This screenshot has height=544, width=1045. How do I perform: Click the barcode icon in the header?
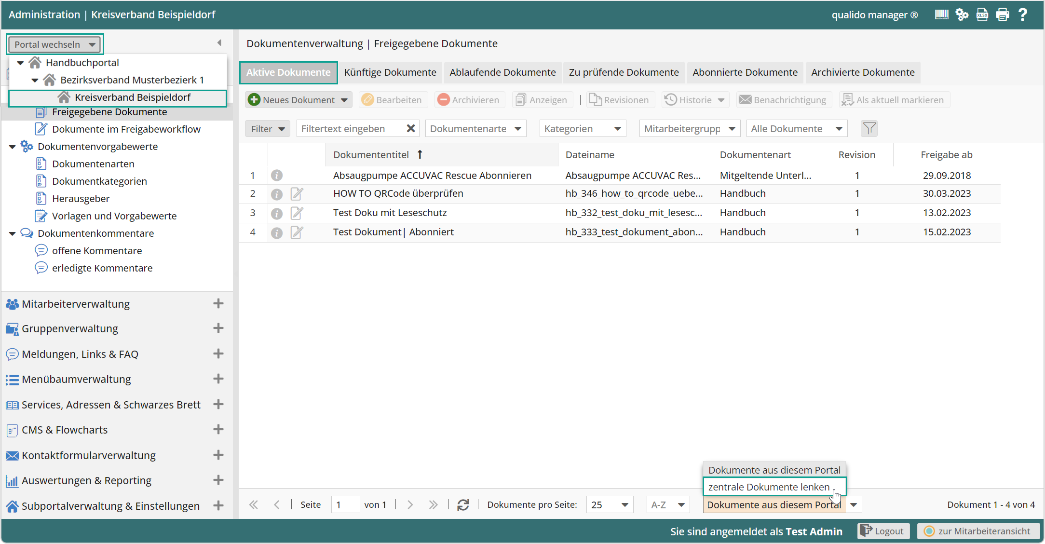click(x=941, y=15)
